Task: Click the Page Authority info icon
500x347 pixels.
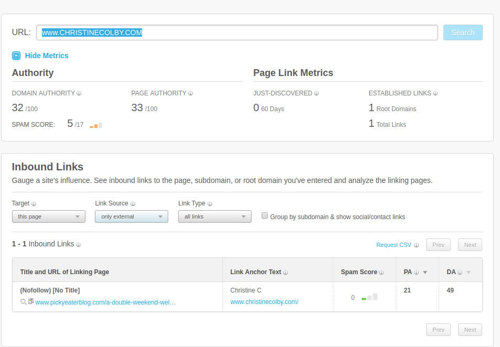Action: pyautogui.click(x=190, y=93)
